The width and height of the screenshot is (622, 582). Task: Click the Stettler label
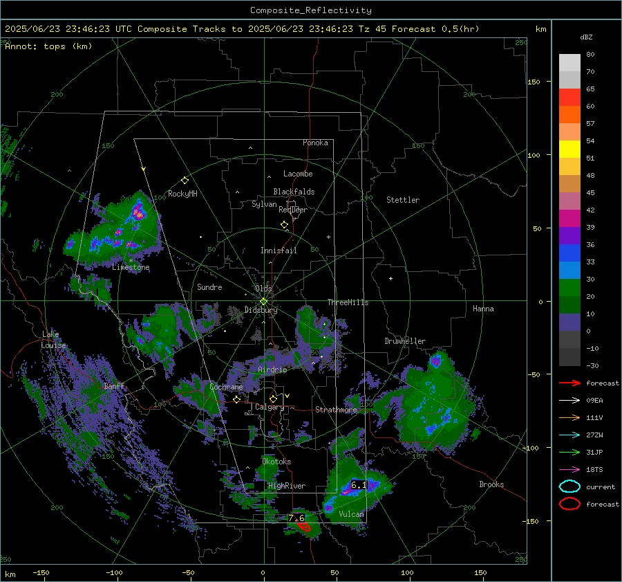pos(403,200)
